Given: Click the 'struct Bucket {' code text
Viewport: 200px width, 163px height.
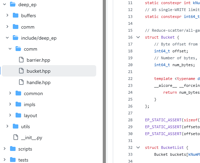Looking at the screenshot, I should click(x=162, y=37).
